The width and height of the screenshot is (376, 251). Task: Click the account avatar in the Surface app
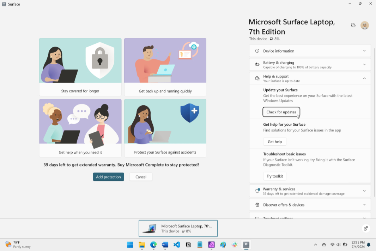365,25
